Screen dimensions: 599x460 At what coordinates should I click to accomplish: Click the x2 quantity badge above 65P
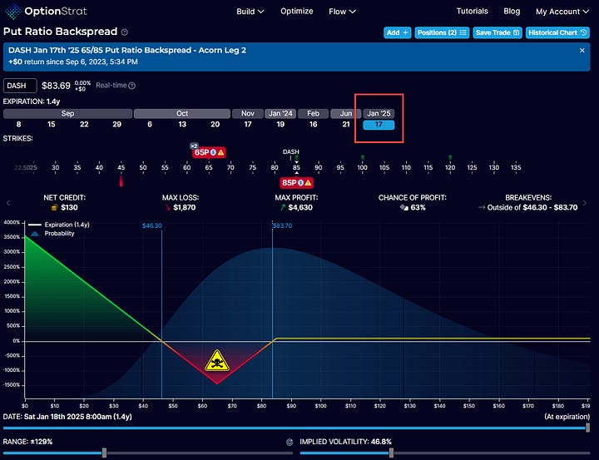pos(194,146)
